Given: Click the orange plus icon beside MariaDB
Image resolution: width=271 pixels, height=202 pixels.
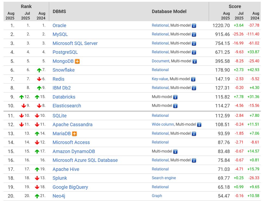Looking at the screenshot, I should (x=75, y=134).
